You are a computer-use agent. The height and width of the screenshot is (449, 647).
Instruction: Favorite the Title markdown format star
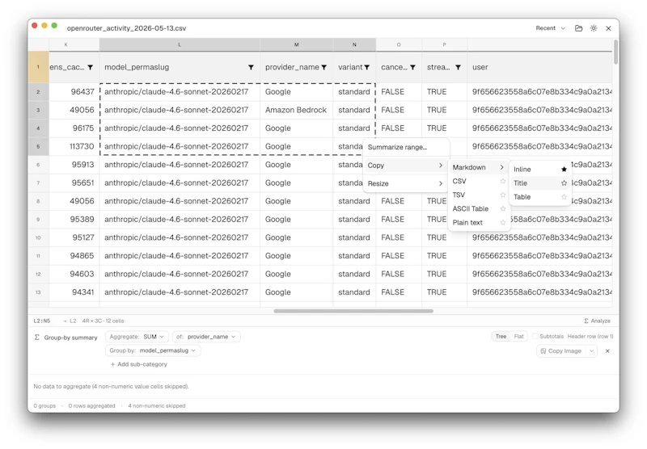pos(564,183)
